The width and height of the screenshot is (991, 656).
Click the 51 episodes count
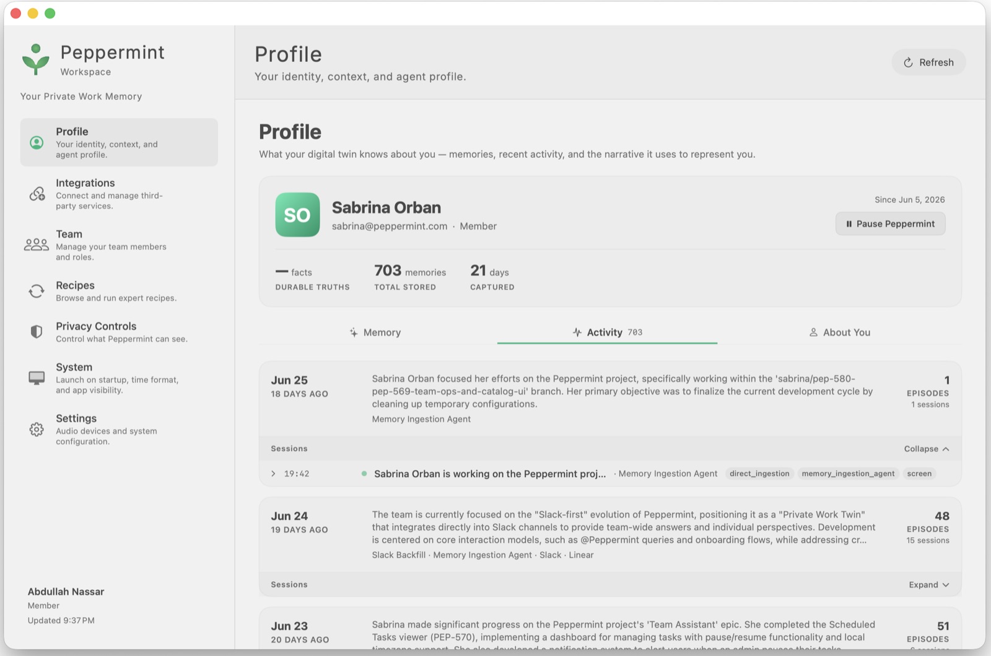pos(943,626)
